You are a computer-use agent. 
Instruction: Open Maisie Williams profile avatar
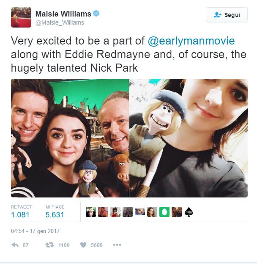point(21,17)
